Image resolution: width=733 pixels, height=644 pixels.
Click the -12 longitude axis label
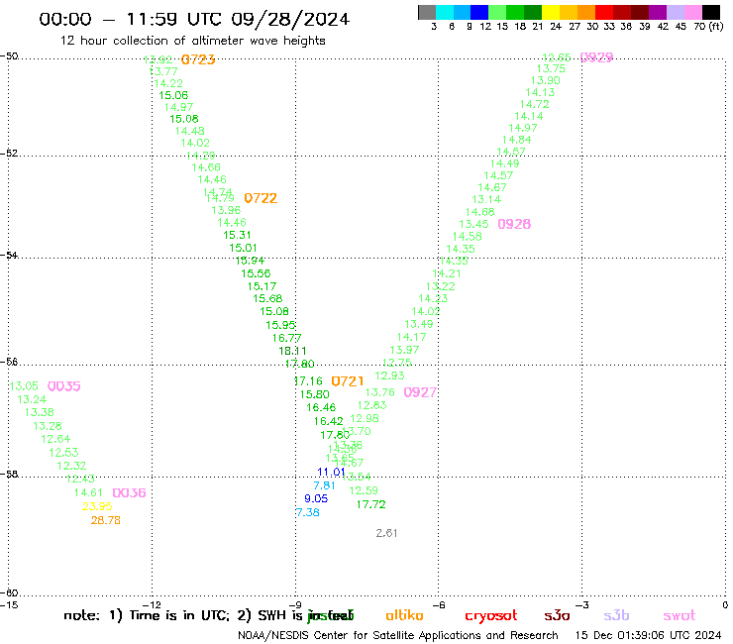(x=152, y=605)
